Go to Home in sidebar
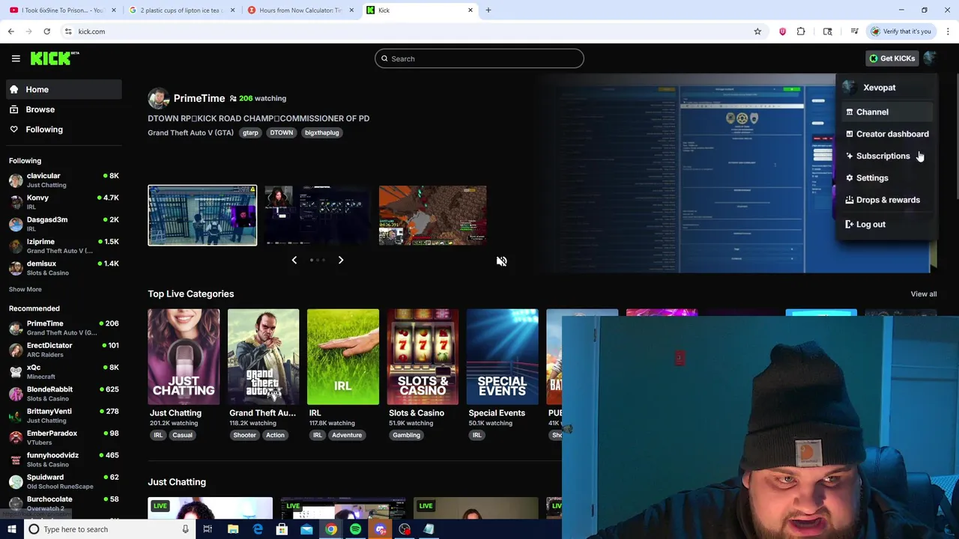Image resolution: width=959 pixels, height=539 pixels. (64, 89)
